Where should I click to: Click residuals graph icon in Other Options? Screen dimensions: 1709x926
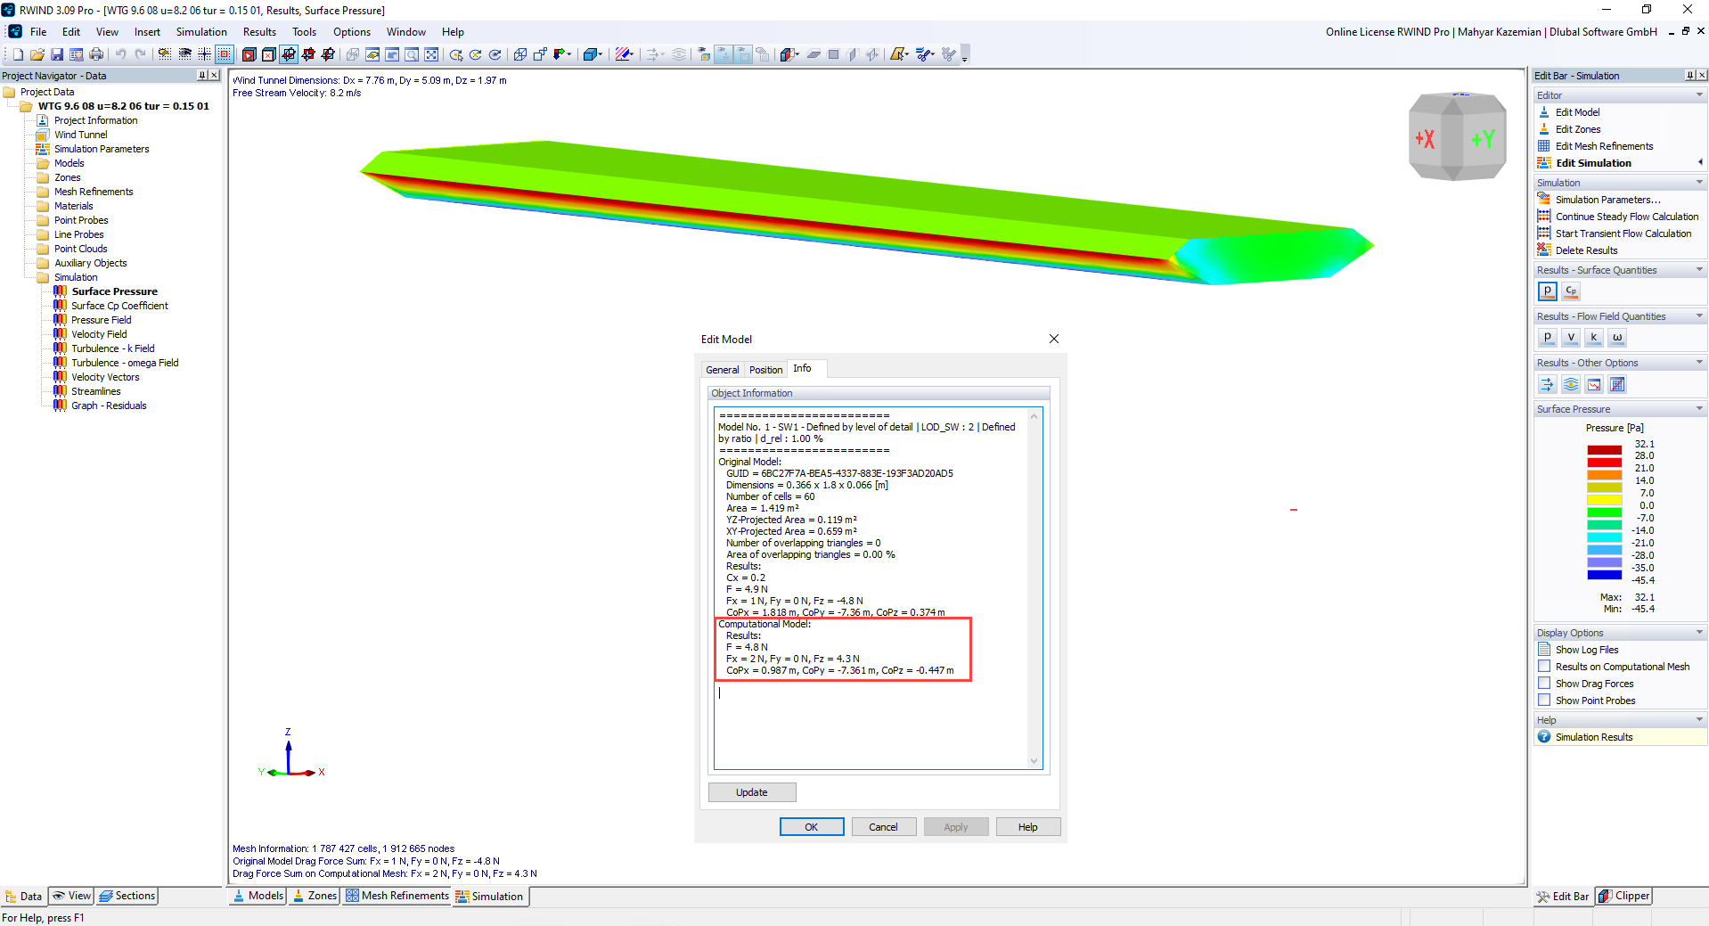point(1594,384)
